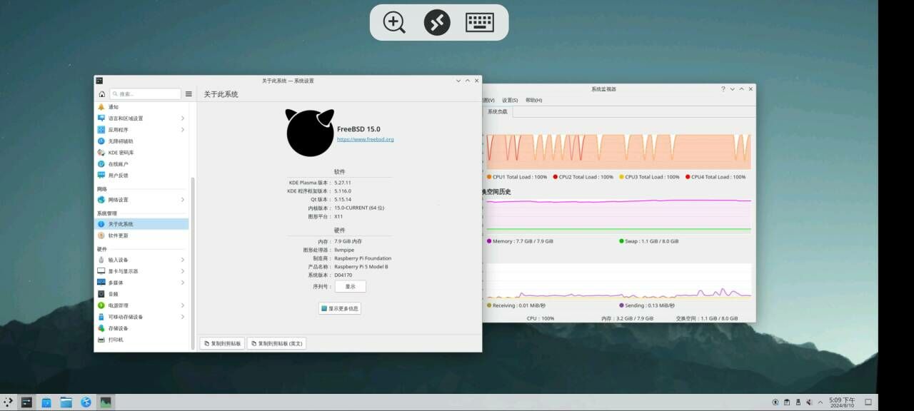Open 无障碍辅助 accessibility settings

(143, 141)
